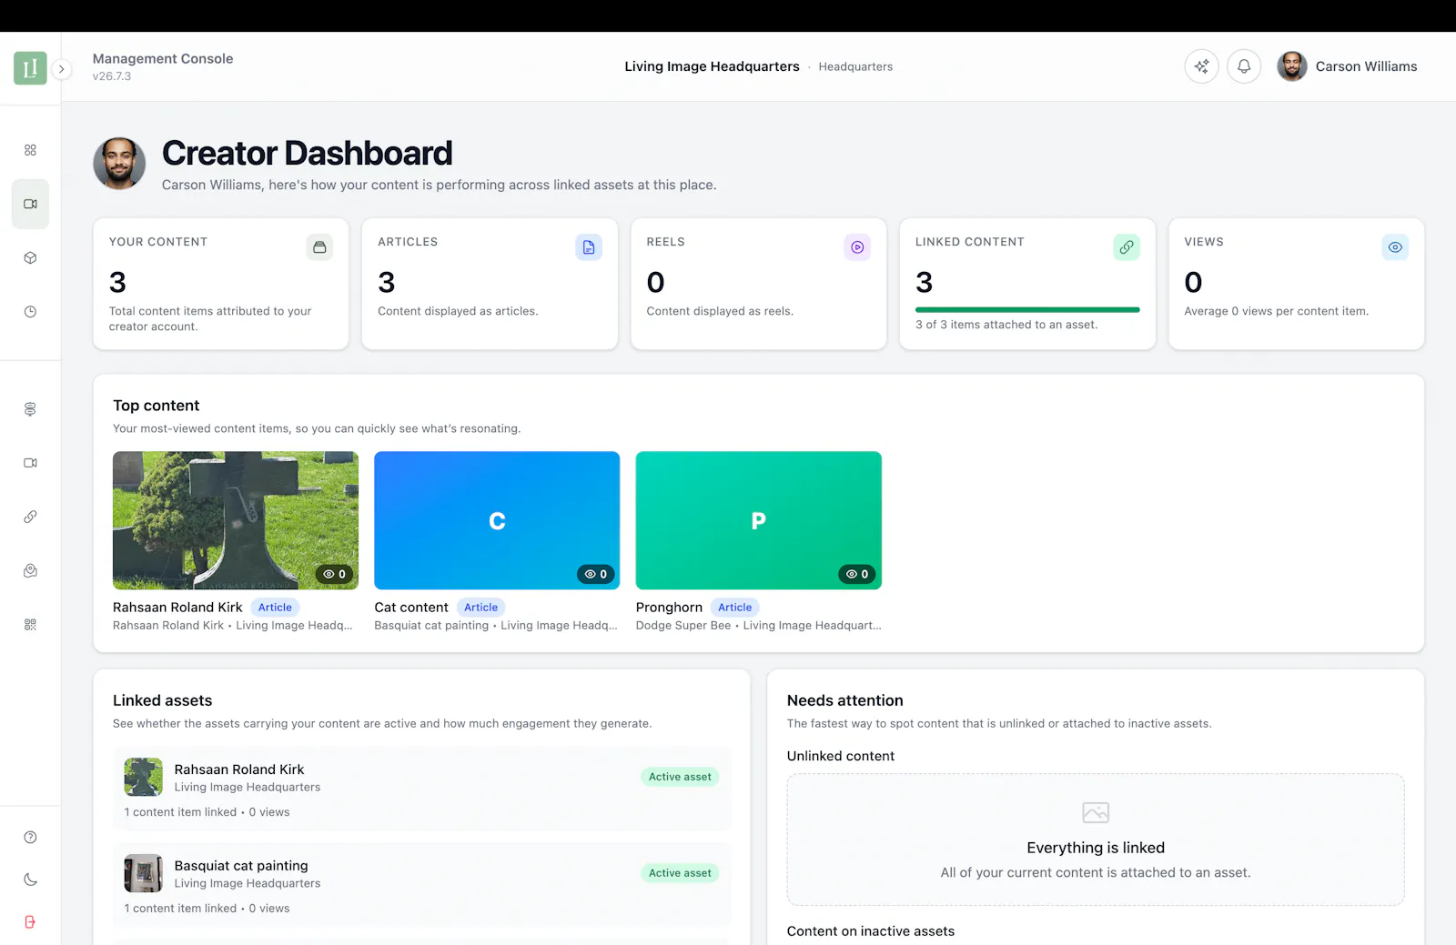The image size is (1456, 945).
Task: Open the Carson Williams user menu name
Action: (x=1366, y=66)
